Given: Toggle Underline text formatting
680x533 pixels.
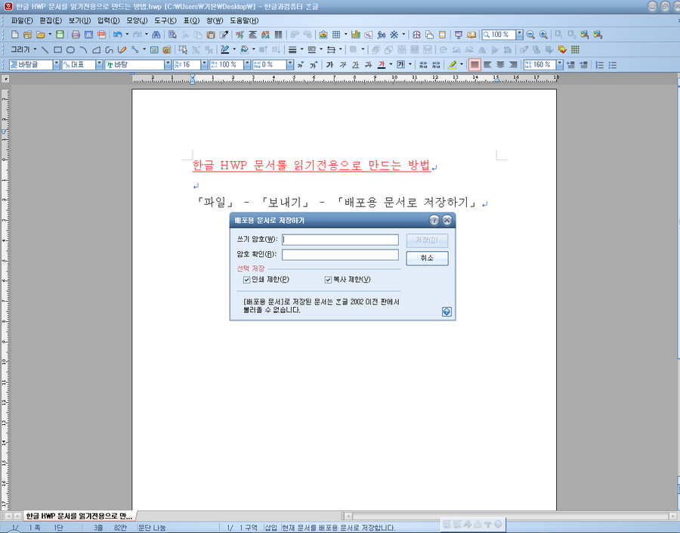Looking at the screenshot, I should pyautogui.click(x=356, y=65).
